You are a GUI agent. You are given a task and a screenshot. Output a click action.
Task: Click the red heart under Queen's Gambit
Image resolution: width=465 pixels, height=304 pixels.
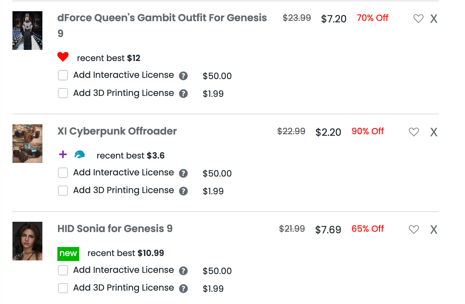click(63, 57)
